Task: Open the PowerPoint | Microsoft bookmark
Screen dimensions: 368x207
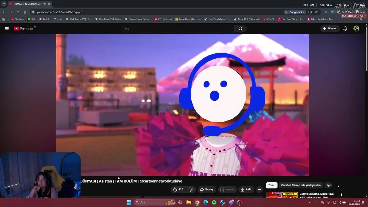Action: click(188, 19)
